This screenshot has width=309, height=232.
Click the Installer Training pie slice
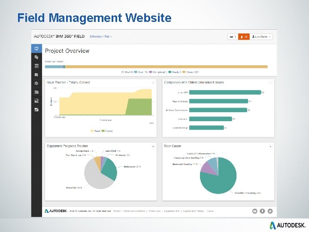click(x=221, y=180)
